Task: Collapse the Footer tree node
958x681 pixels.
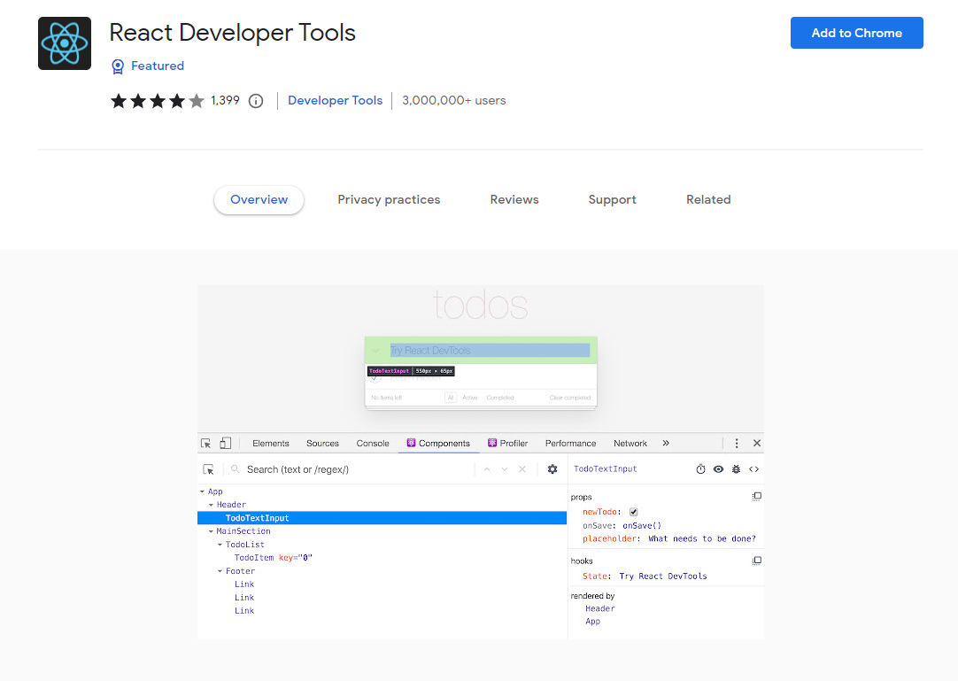Action: tap(220, 571)
